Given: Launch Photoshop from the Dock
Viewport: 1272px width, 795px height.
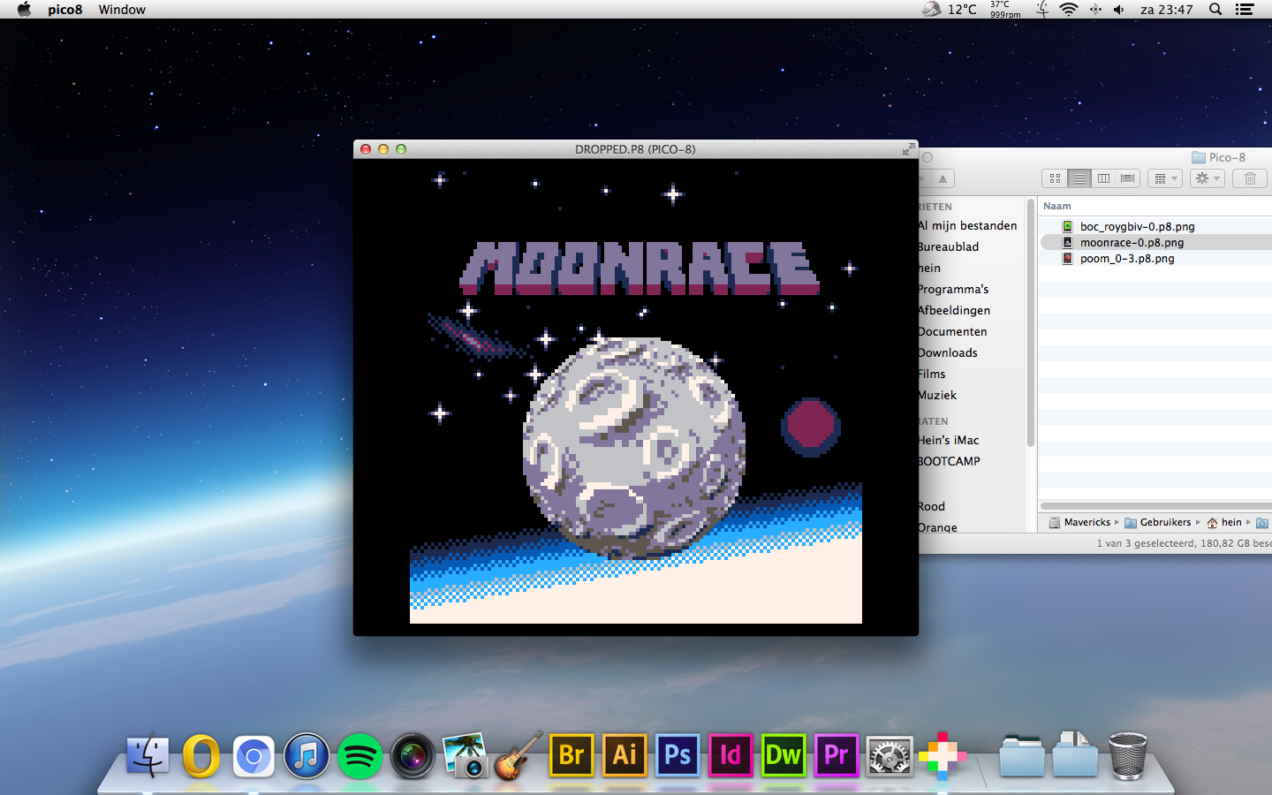Looking at the screenshot, I should coord(678,756).
